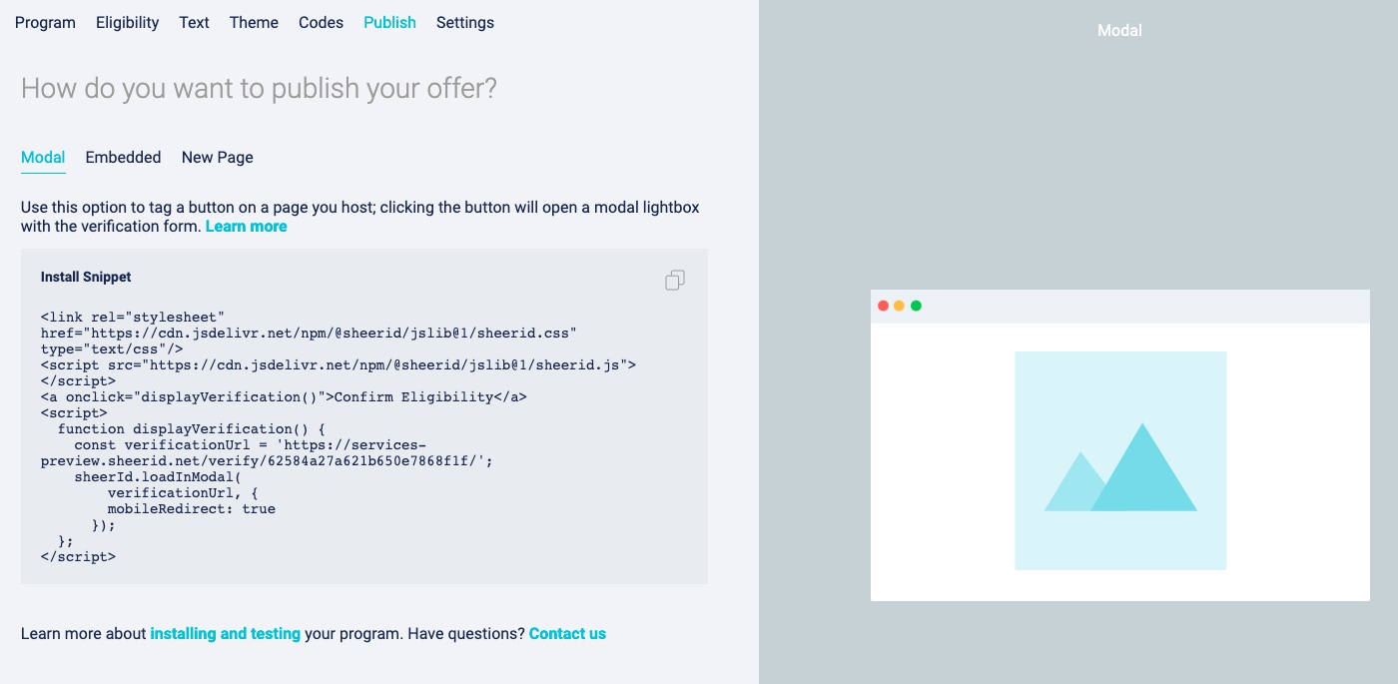Open the Theme tab
1398x684 pixels.
click(254, 22)
